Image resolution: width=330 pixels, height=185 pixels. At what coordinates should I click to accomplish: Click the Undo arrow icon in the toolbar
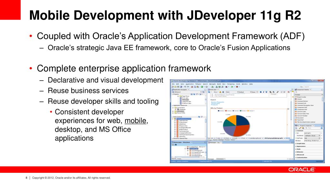coord(185,87)
